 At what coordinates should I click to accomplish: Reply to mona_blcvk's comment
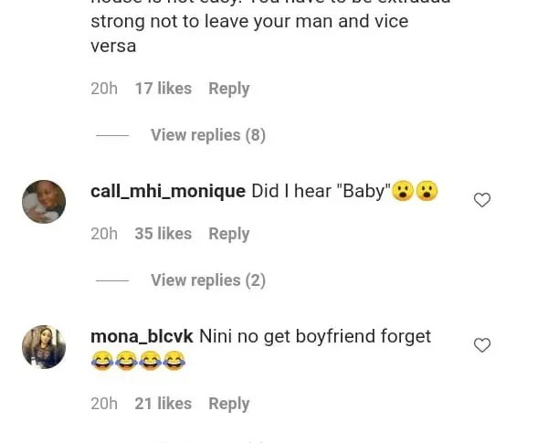point(228,404)
